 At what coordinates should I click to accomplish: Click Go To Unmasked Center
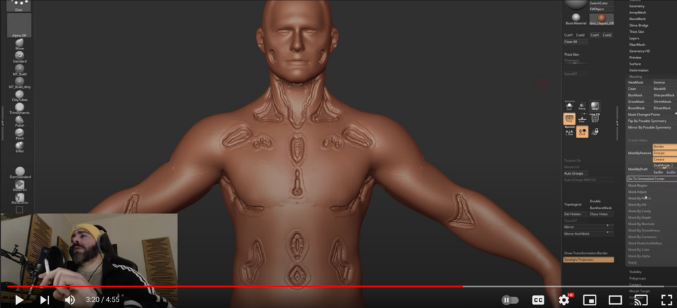point(651,179)
